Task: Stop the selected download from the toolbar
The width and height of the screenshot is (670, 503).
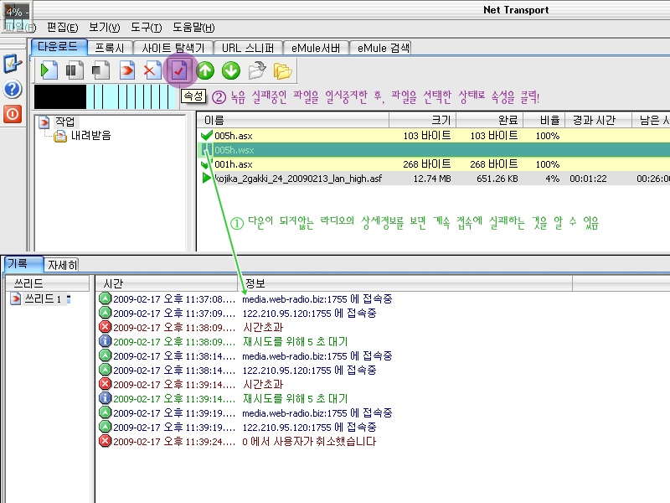Action: tap(100, 70)
